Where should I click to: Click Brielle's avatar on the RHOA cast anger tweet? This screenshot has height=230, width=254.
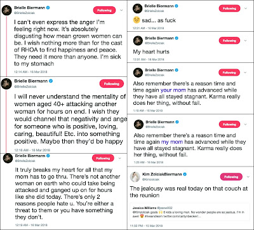[6, 10]
